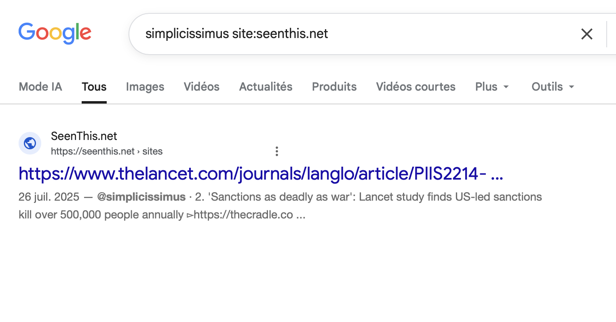Click the bold @simplicissimus text in the snippet

(141, 197)
